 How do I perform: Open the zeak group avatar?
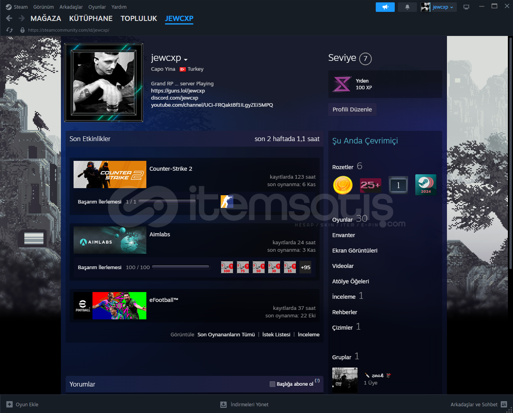(x=345, y=380)
